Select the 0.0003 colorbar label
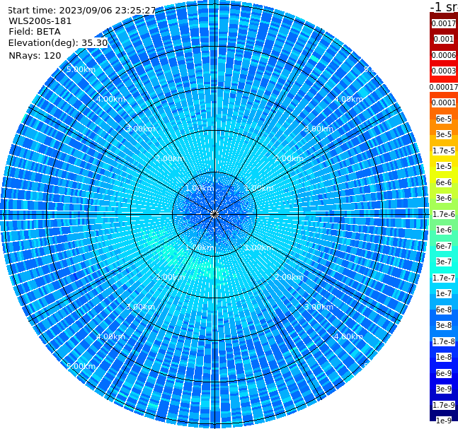This screenshot has height=429, width=458. (x=444, y=71)
